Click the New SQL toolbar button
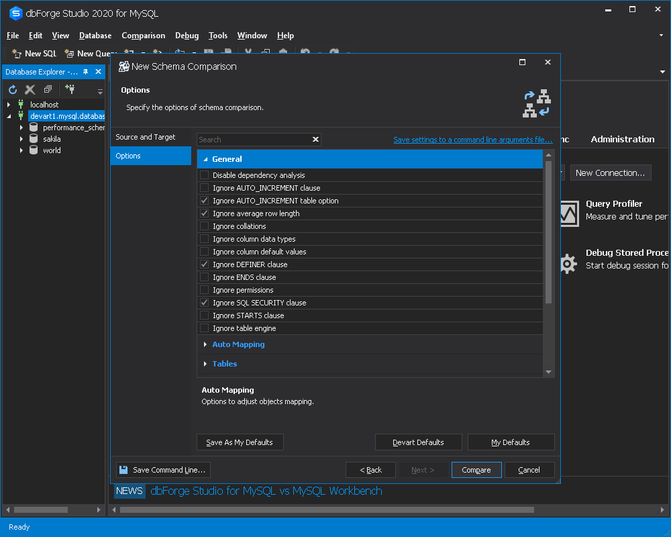 tap(35, 54)
